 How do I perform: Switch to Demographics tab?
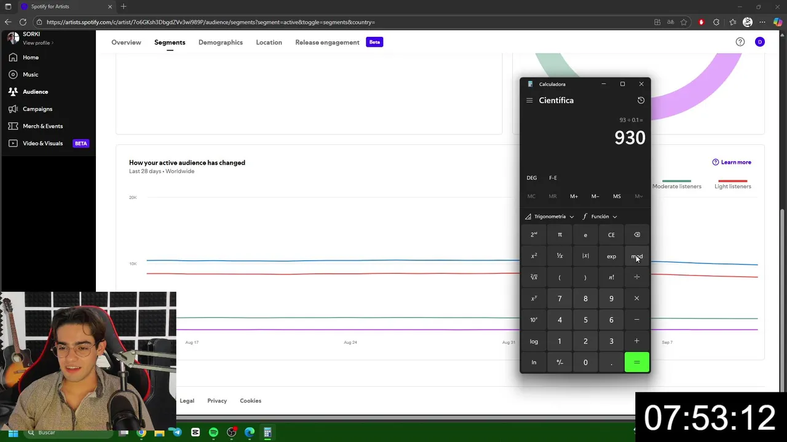coord(221,42)
